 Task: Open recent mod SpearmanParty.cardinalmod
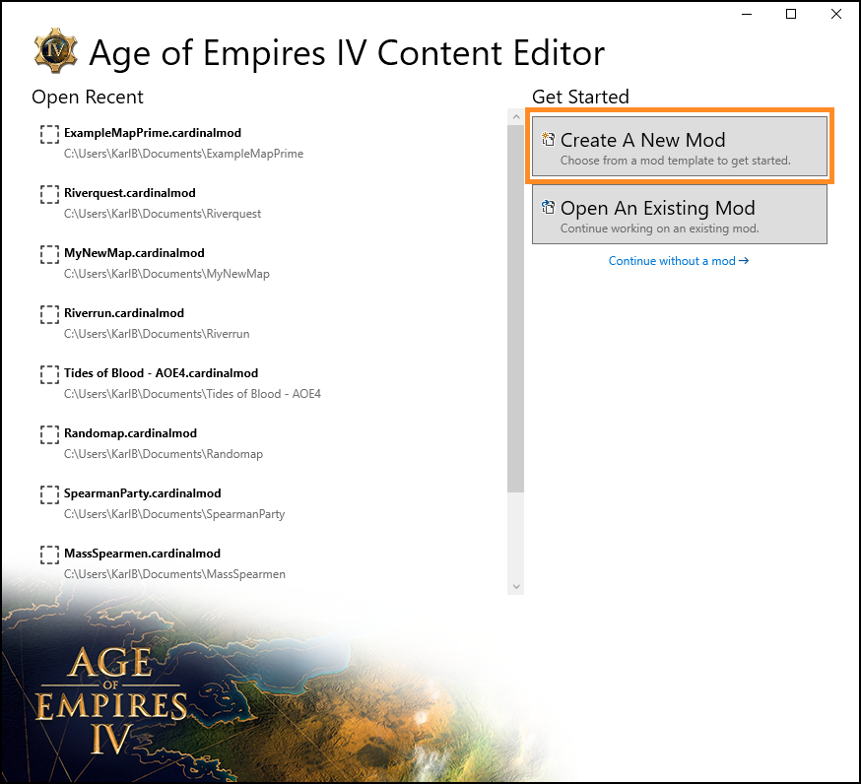[x=142, y=493]
